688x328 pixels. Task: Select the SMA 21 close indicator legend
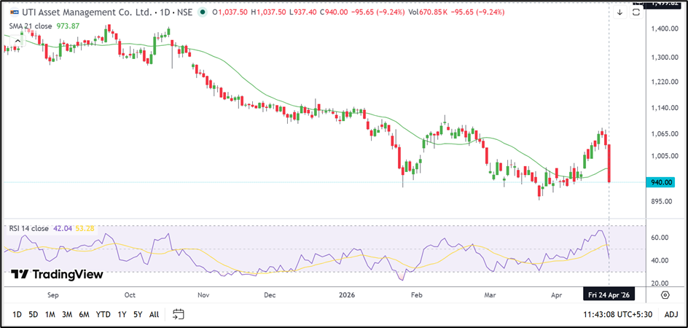tap(29, 26)
